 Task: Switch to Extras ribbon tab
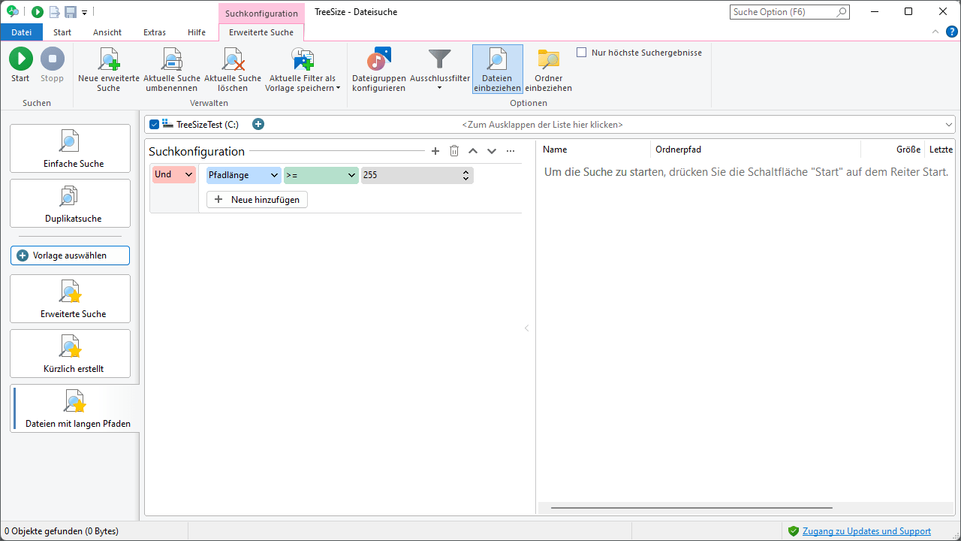(155, 32)
